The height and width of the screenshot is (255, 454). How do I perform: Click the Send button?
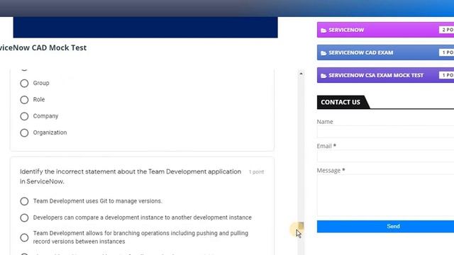[385, 227]
